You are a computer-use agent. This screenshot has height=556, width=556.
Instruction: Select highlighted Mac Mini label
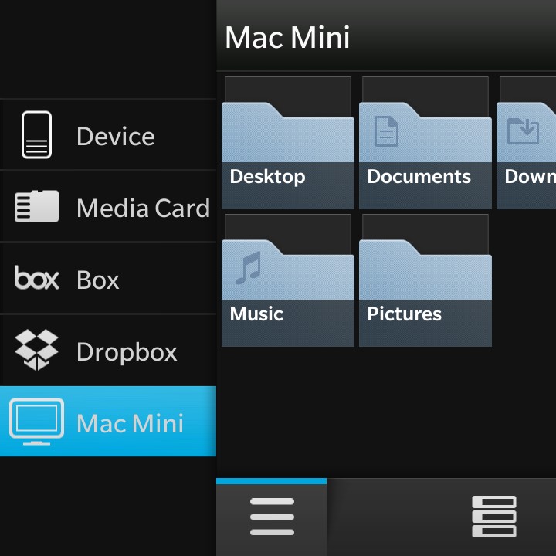pyautogui.click(x=131, y=423)
